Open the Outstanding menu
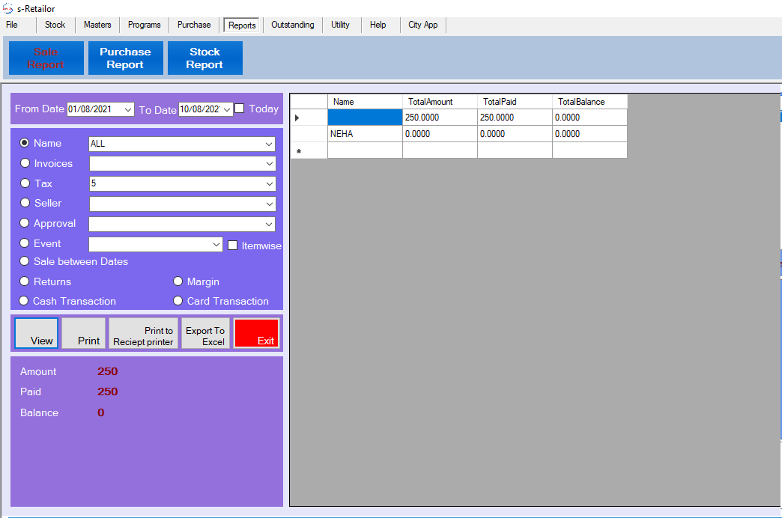The width and height of the screenshot is (782, 518). [292, 25]
